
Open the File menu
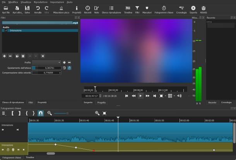[3, 2]
